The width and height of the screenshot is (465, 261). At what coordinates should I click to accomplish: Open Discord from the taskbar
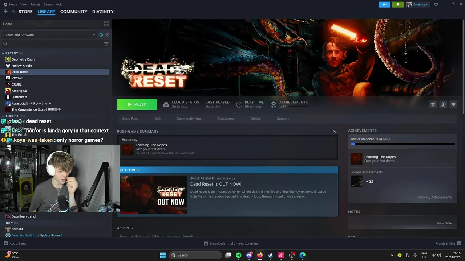[249, 255]
